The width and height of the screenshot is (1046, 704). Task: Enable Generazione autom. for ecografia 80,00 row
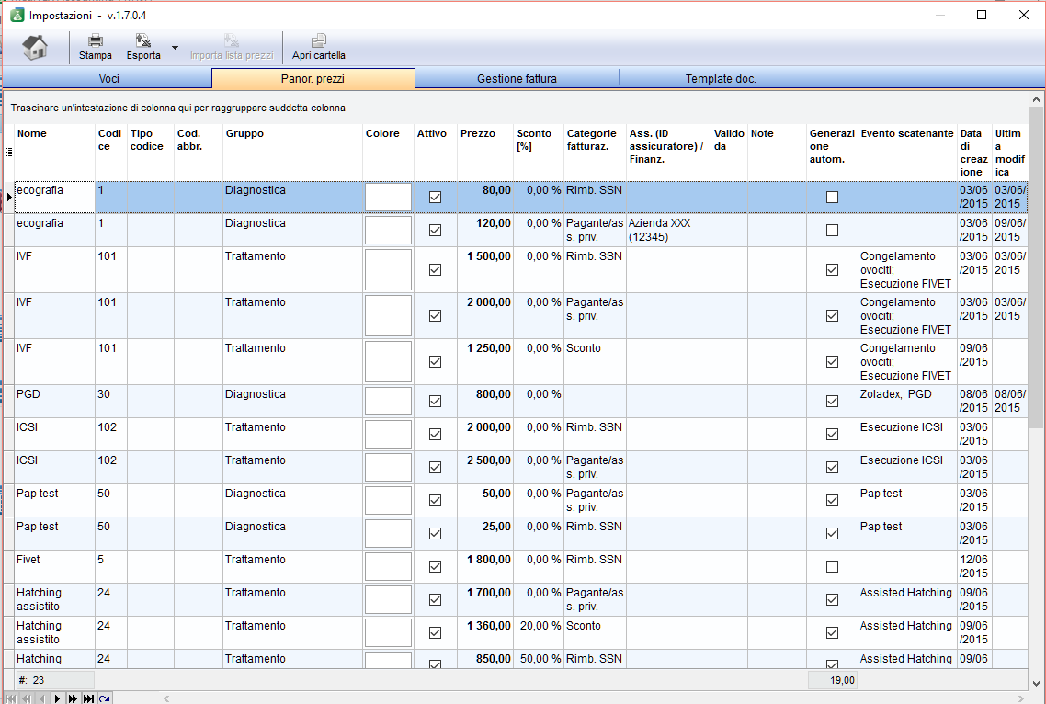[x=832, y=197]
